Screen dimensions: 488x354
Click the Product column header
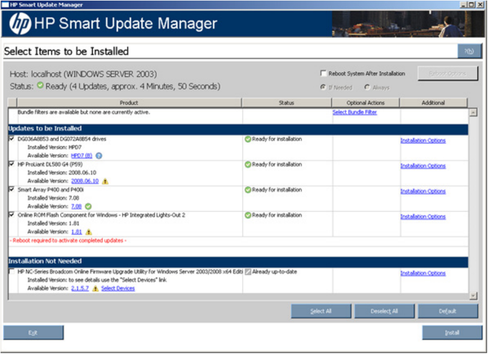click(x=129, y=103)
